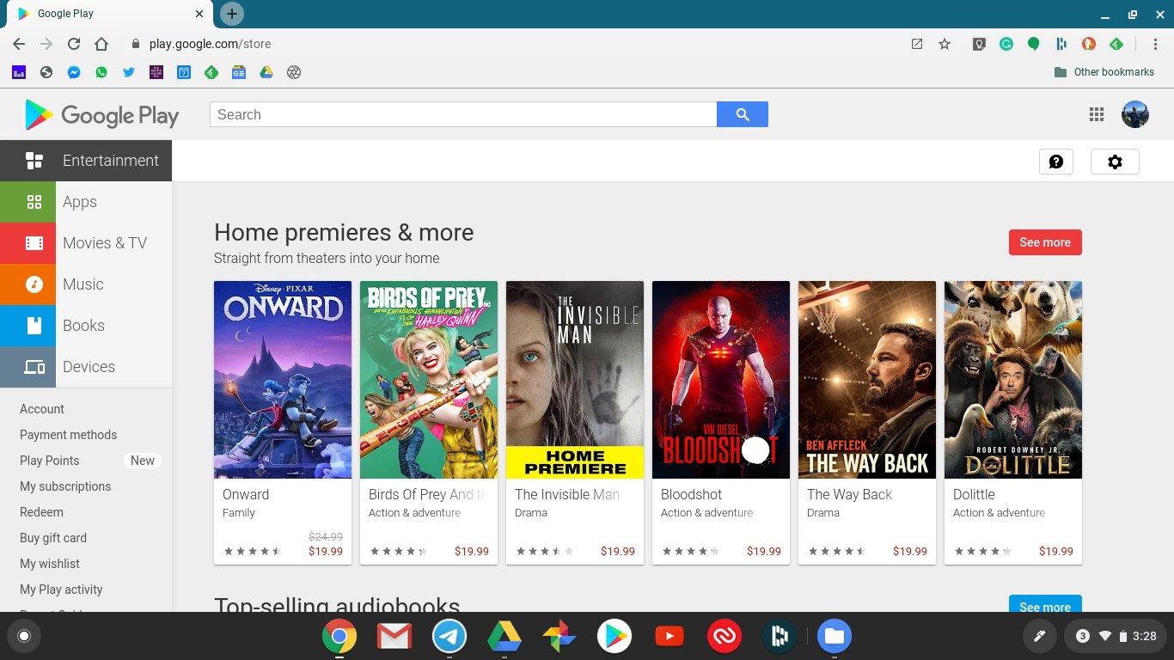
Task: Open the Account link
Action: 42,409
